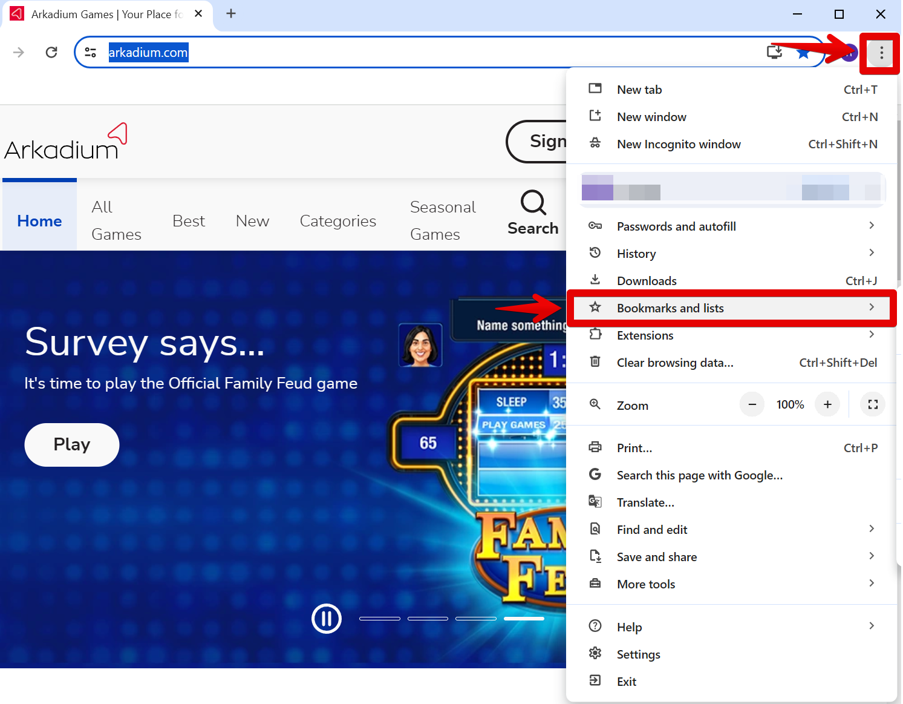
Task: Open the Chrome three-dot menu button
Action: [x=881, y=53]
